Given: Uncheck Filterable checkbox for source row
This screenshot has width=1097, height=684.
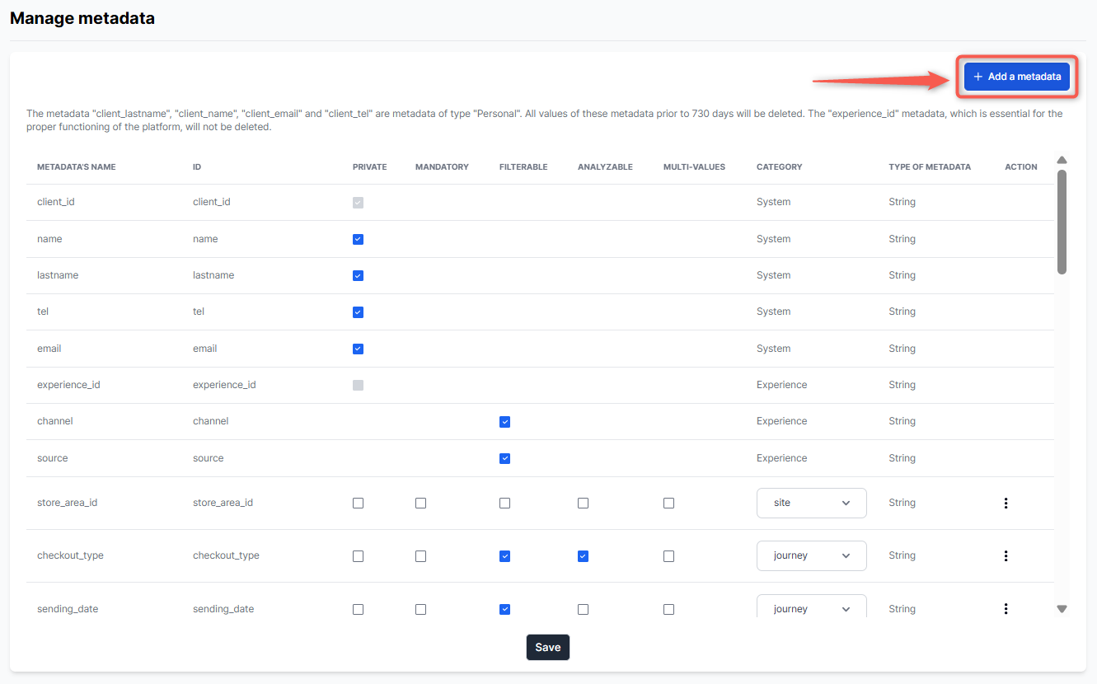Looking at the screenshot, I should click(504, 458).
